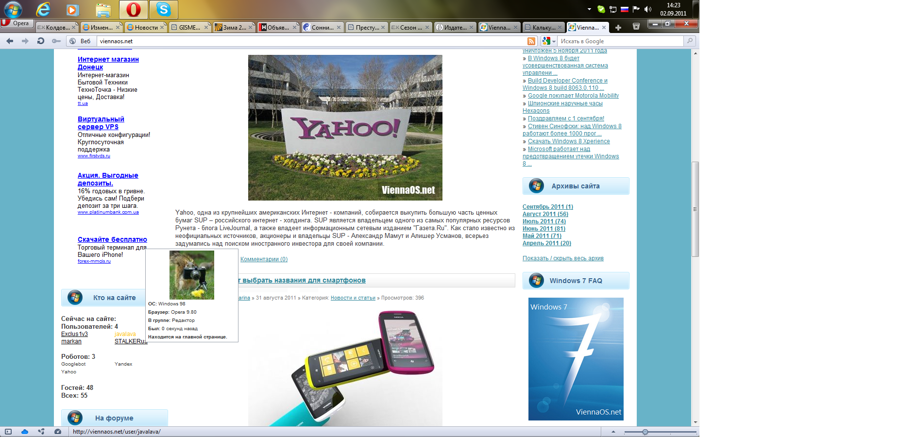
Task: Click the vertical page scrollbar
Action: (x=695, y=209)
